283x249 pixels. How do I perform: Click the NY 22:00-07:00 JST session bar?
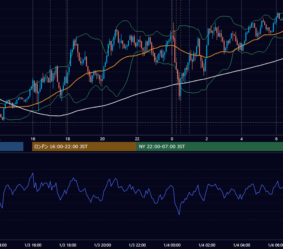[209, 146]
